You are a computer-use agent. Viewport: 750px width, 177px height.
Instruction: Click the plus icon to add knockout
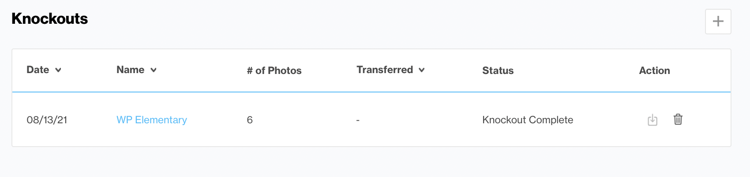[718, 21]
